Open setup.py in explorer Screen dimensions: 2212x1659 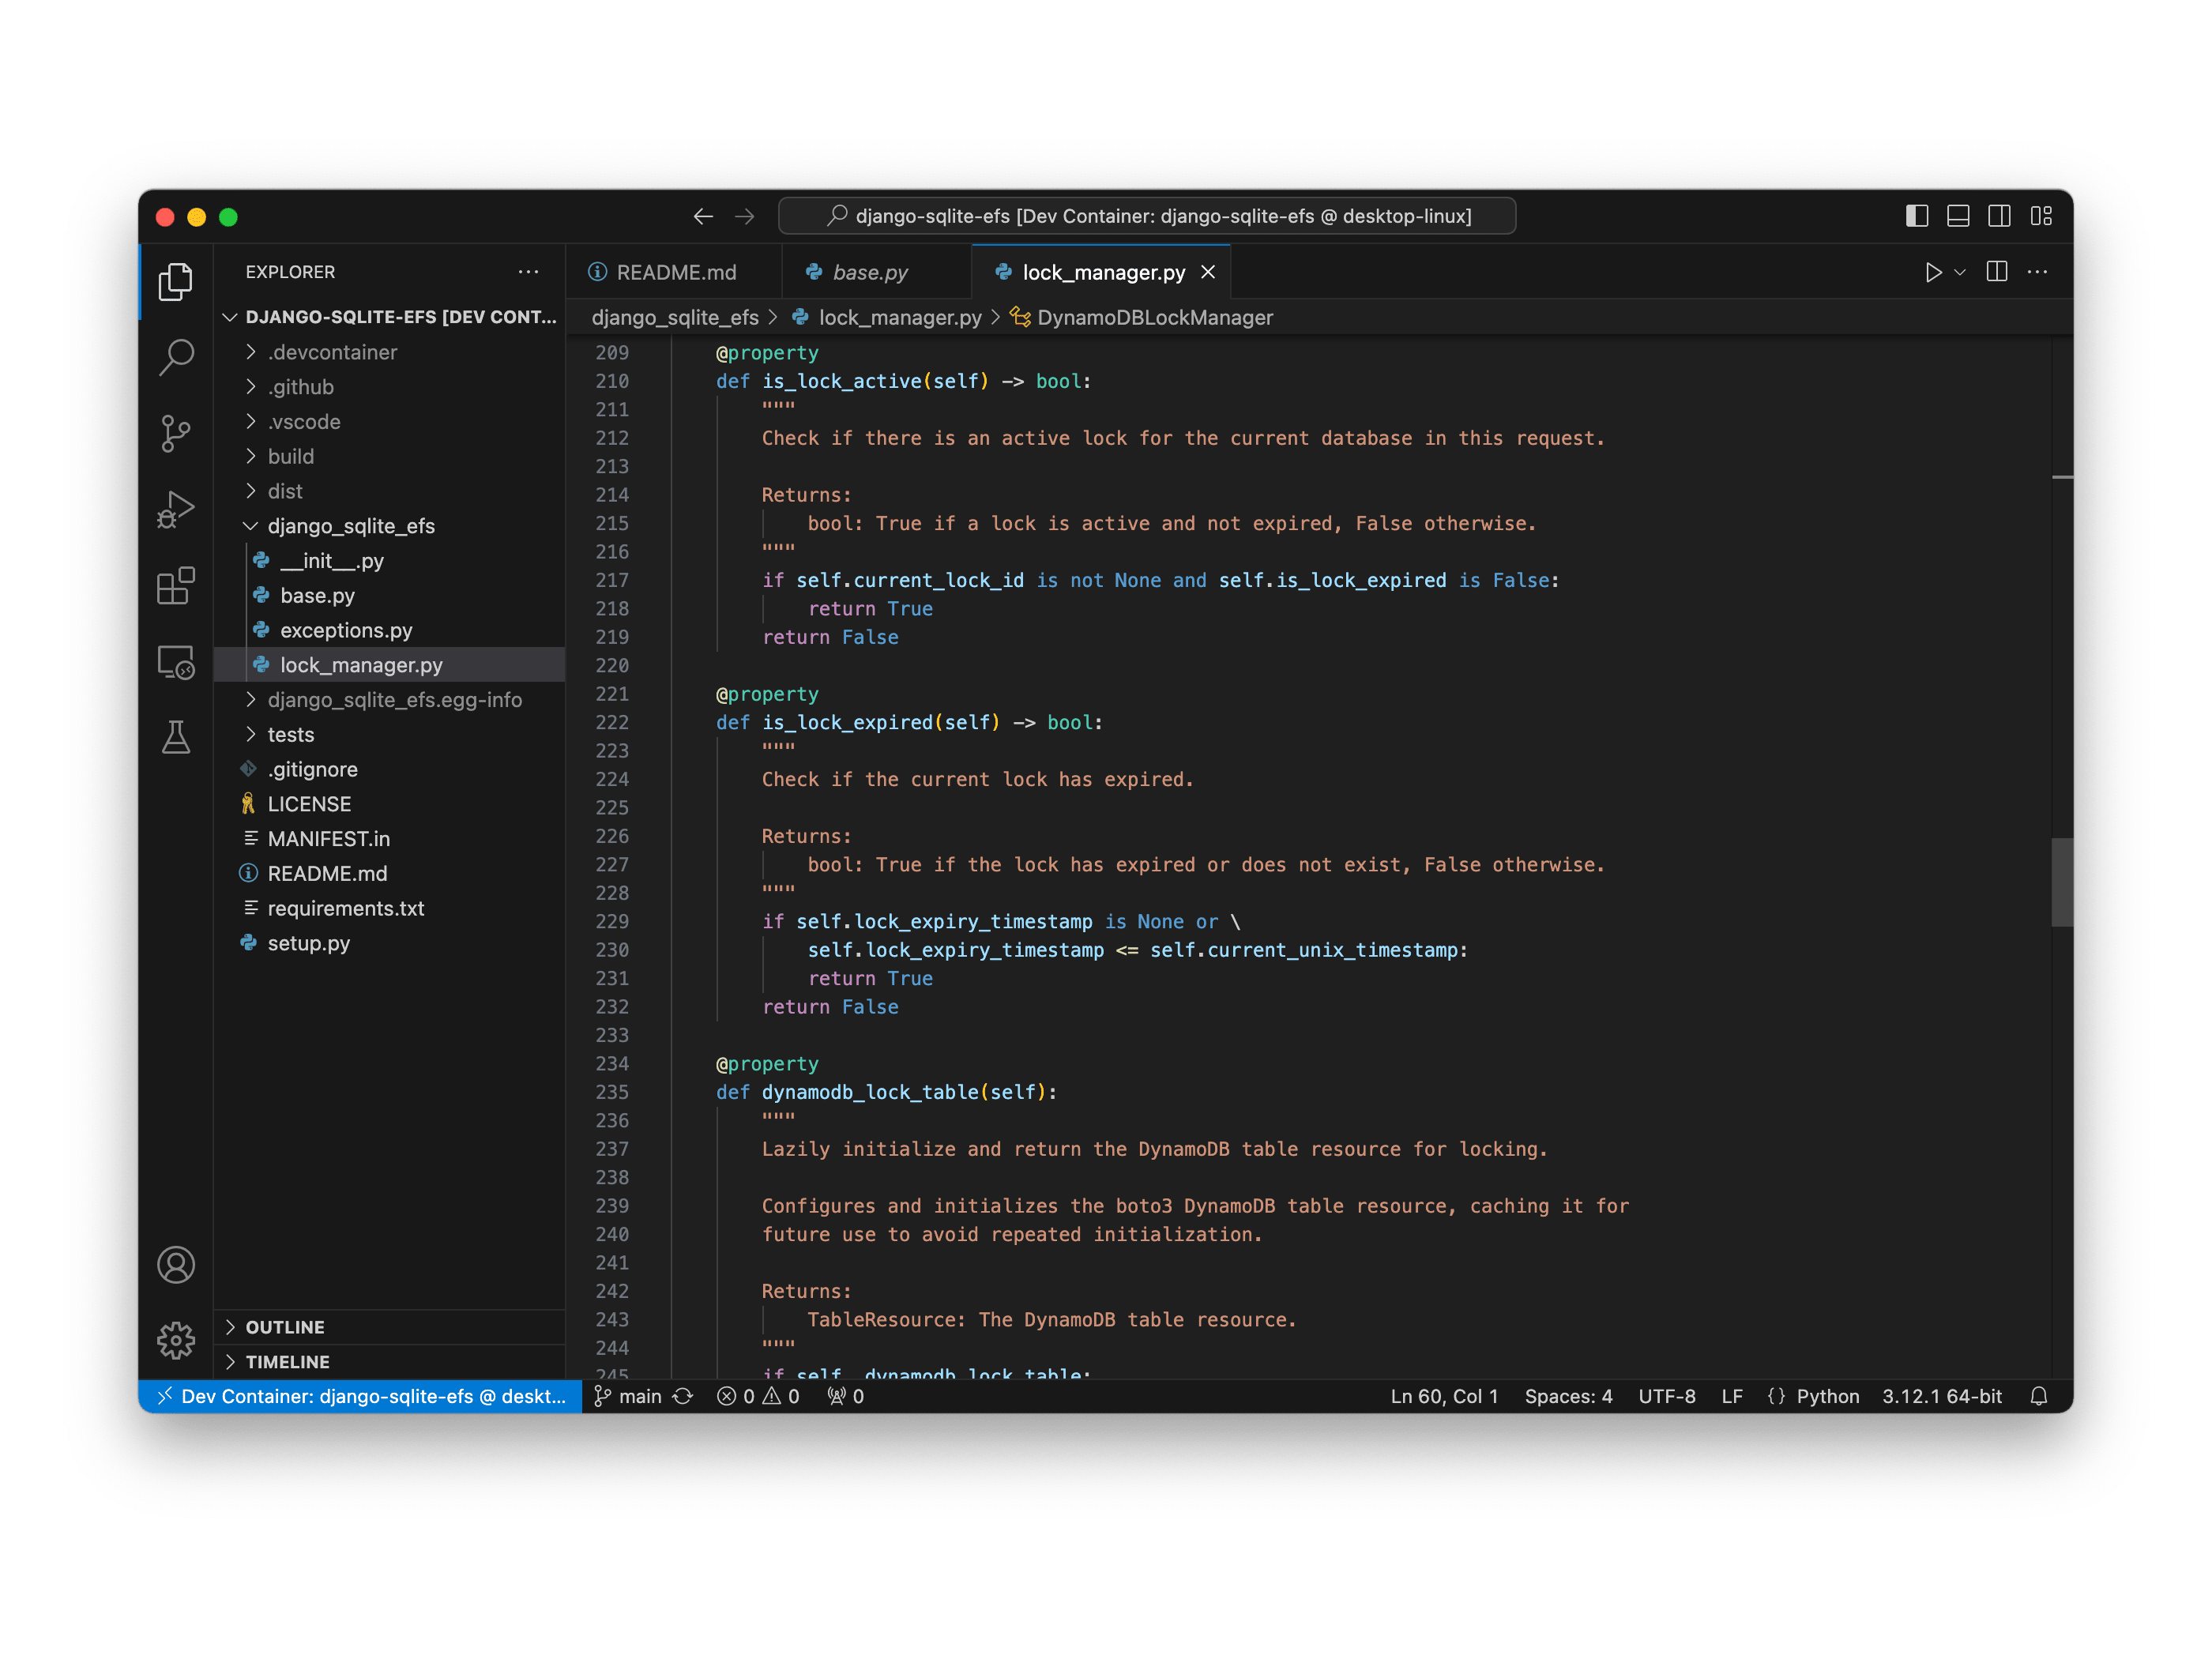point(390,943)
